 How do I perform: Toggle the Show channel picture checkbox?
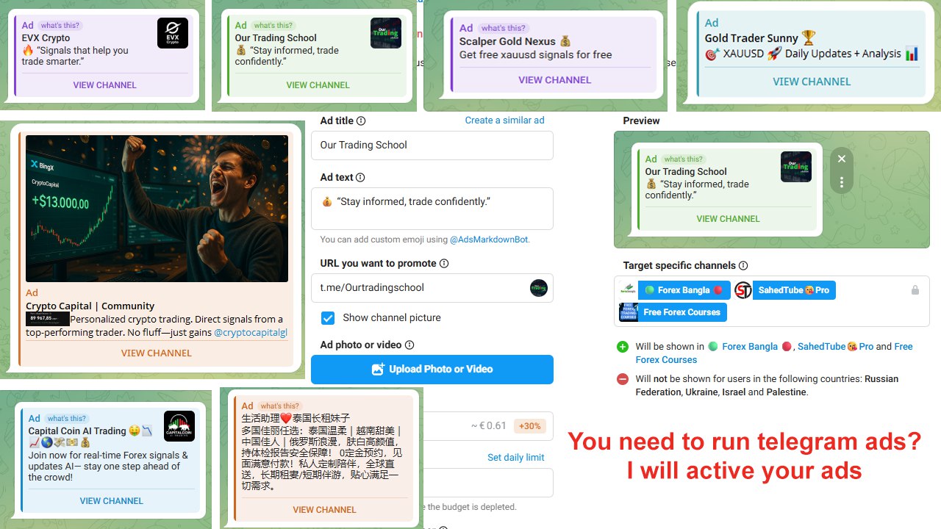(329, 318)
